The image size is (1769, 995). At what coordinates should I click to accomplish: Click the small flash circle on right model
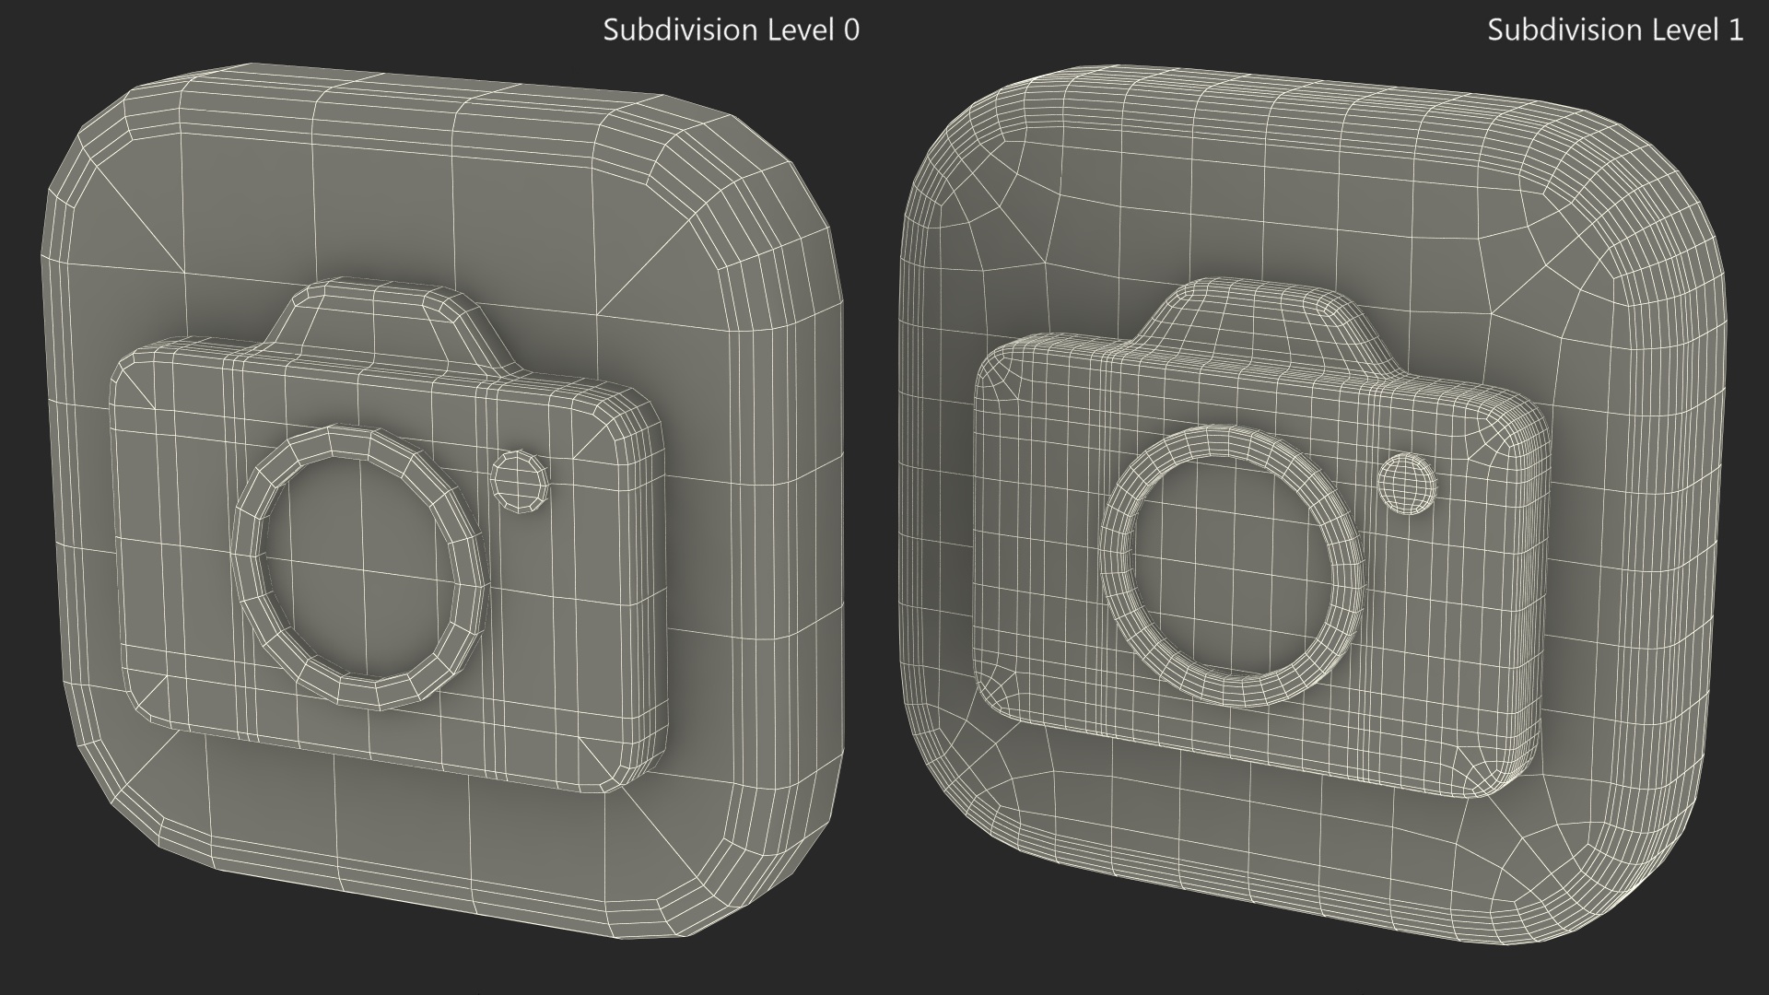coord(1407,483)
